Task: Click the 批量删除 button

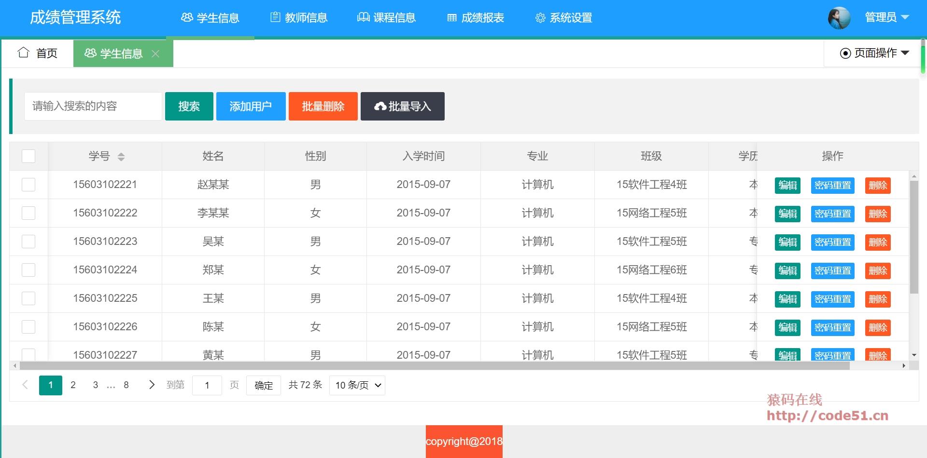Action: (x=323, y=106)
